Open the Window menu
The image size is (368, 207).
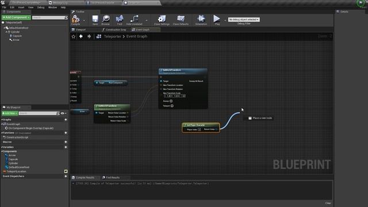click(x=52, y=7)
